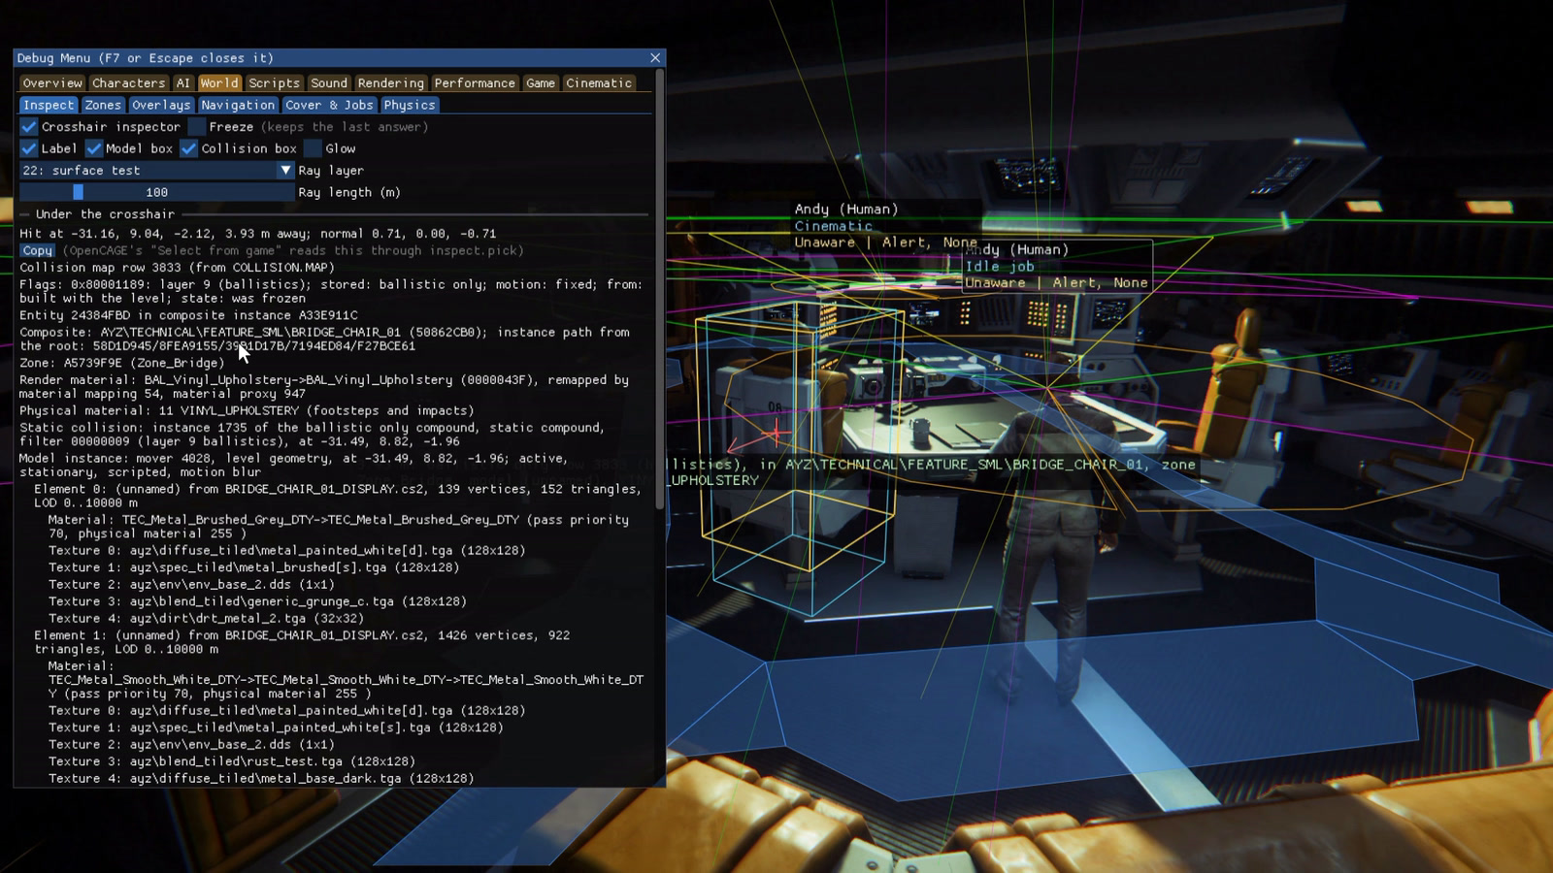Click the Debug Menu vertical scrollbar
The width and height of the screenshot is (1553, 873).
[660, 291]
